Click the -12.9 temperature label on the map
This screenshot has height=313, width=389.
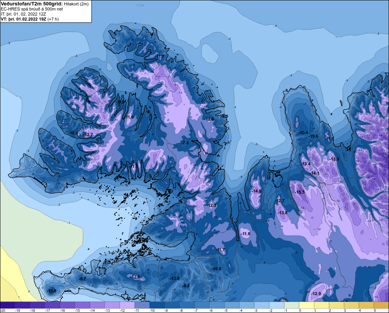tap(316, 294)
